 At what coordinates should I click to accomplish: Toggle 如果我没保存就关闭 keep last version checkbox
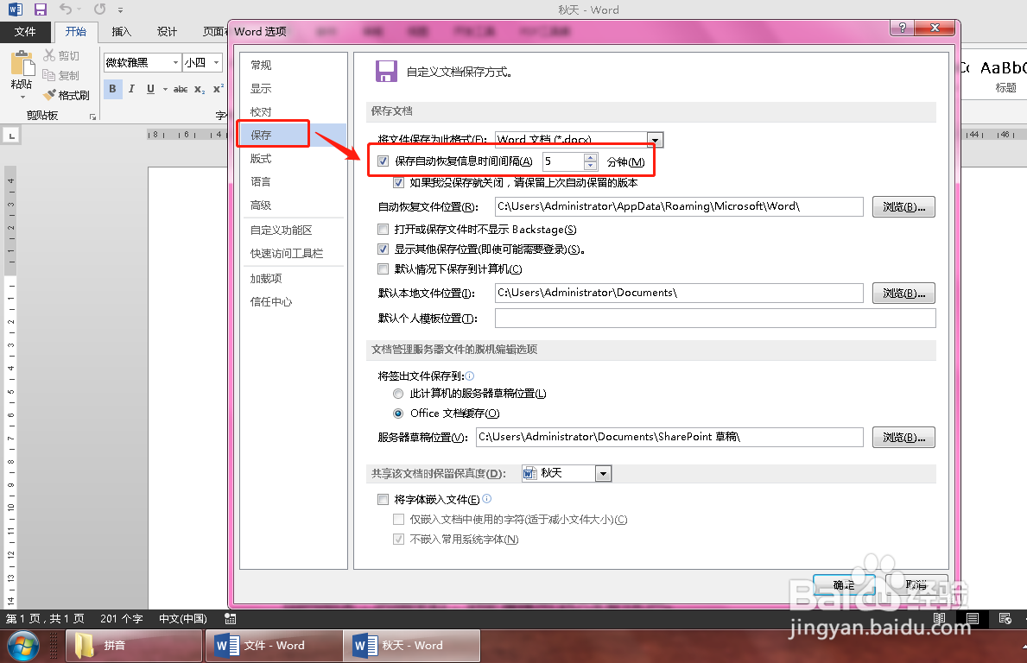pos(398,183)
